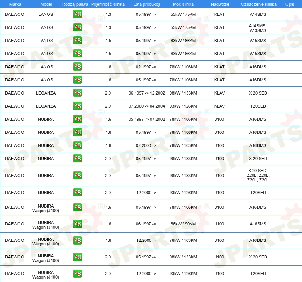Click the petrol icon in NUBIRA 05.1997 -> 07.2002 row
The width and height of the screenshot is (302, 282).
(77, 119)
